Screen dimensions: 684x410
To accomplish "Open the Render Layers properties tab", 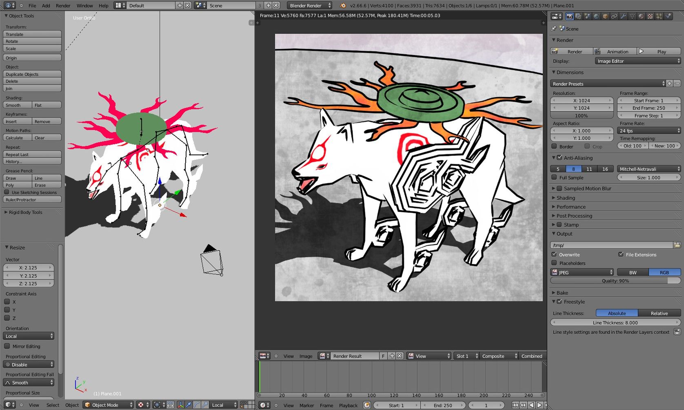I will point(578,16).
